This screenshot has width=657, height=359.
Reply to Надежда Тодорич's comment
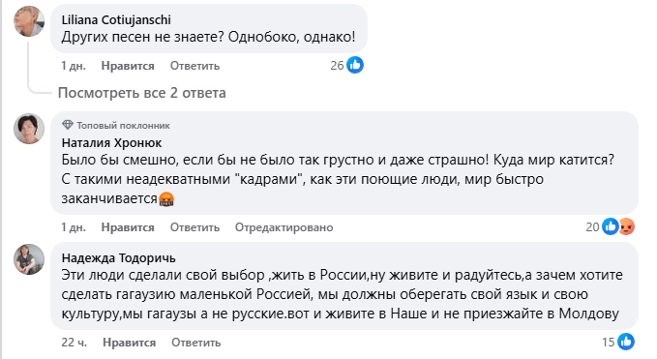pos(196,343)
